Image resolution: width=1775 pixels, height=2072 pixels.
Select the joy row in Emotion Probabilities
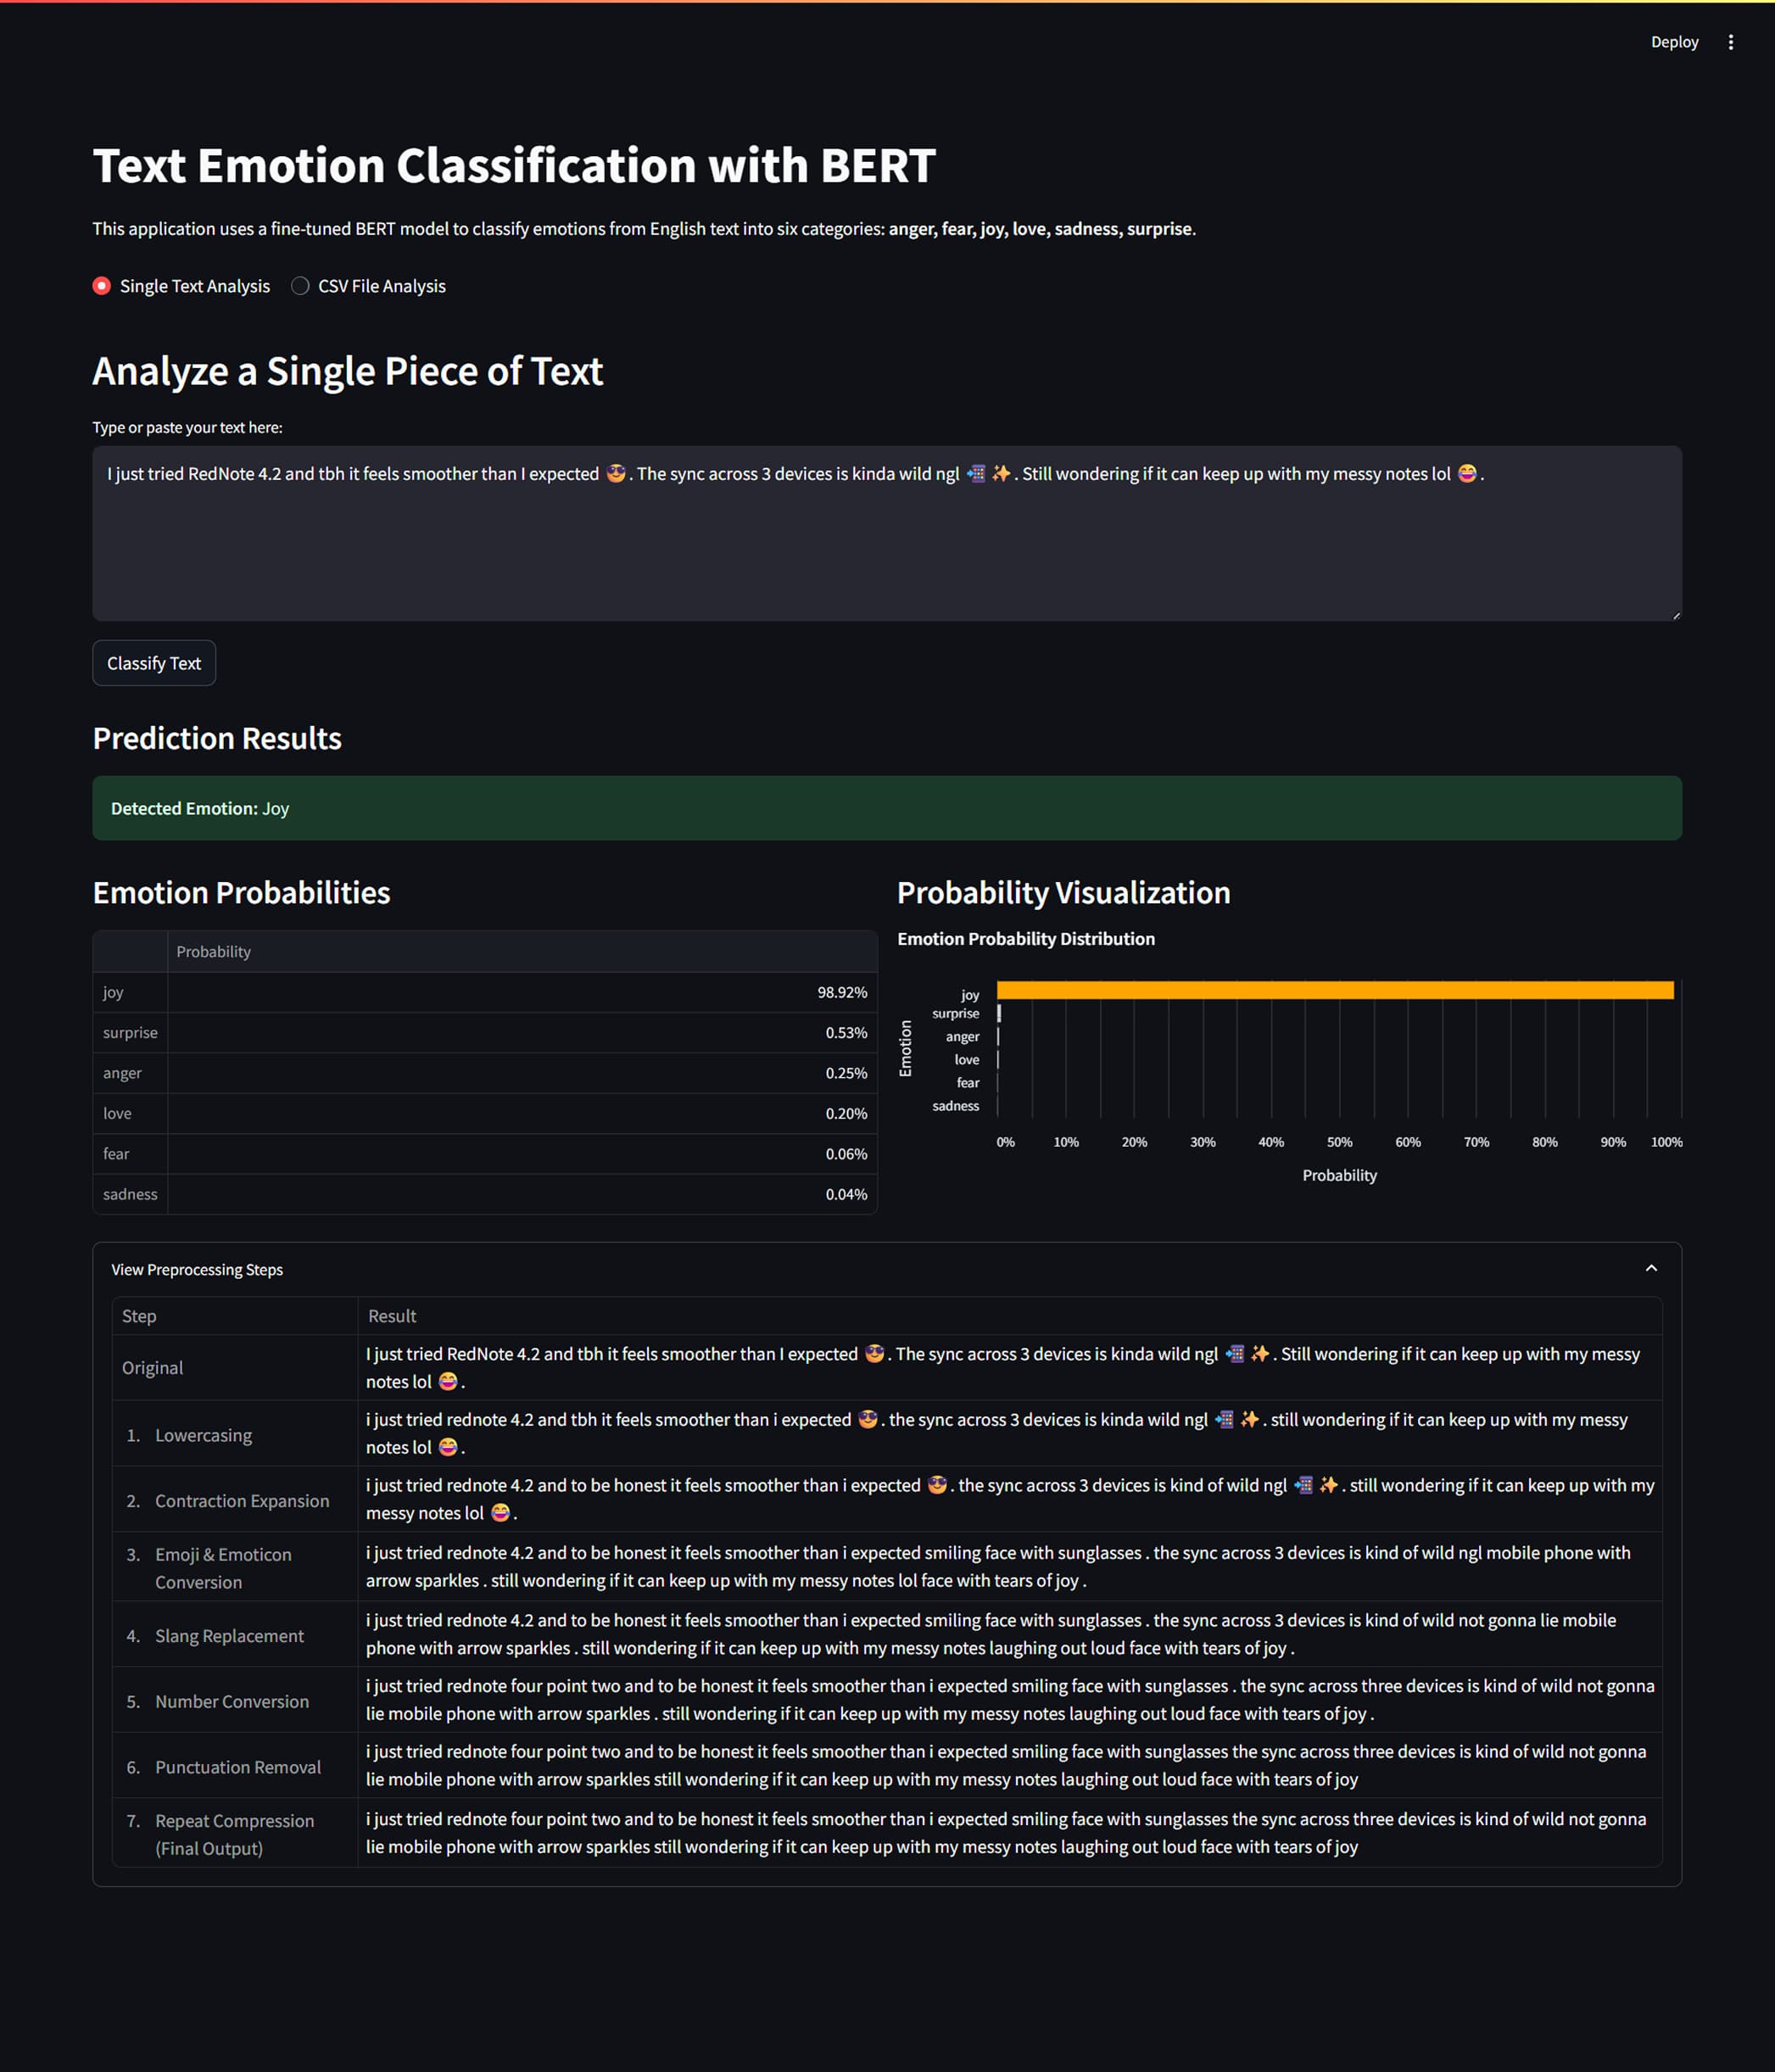400,992
